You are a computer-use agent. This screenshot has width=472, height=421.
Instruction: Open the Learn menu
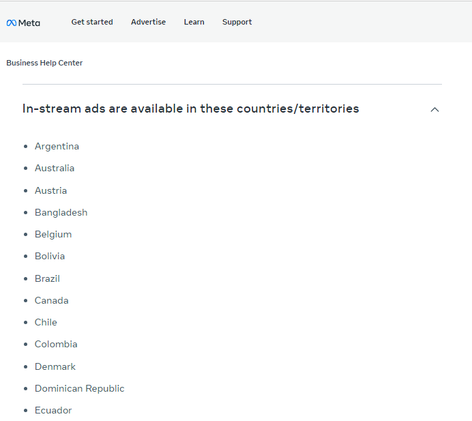click(x=194, y=22)
